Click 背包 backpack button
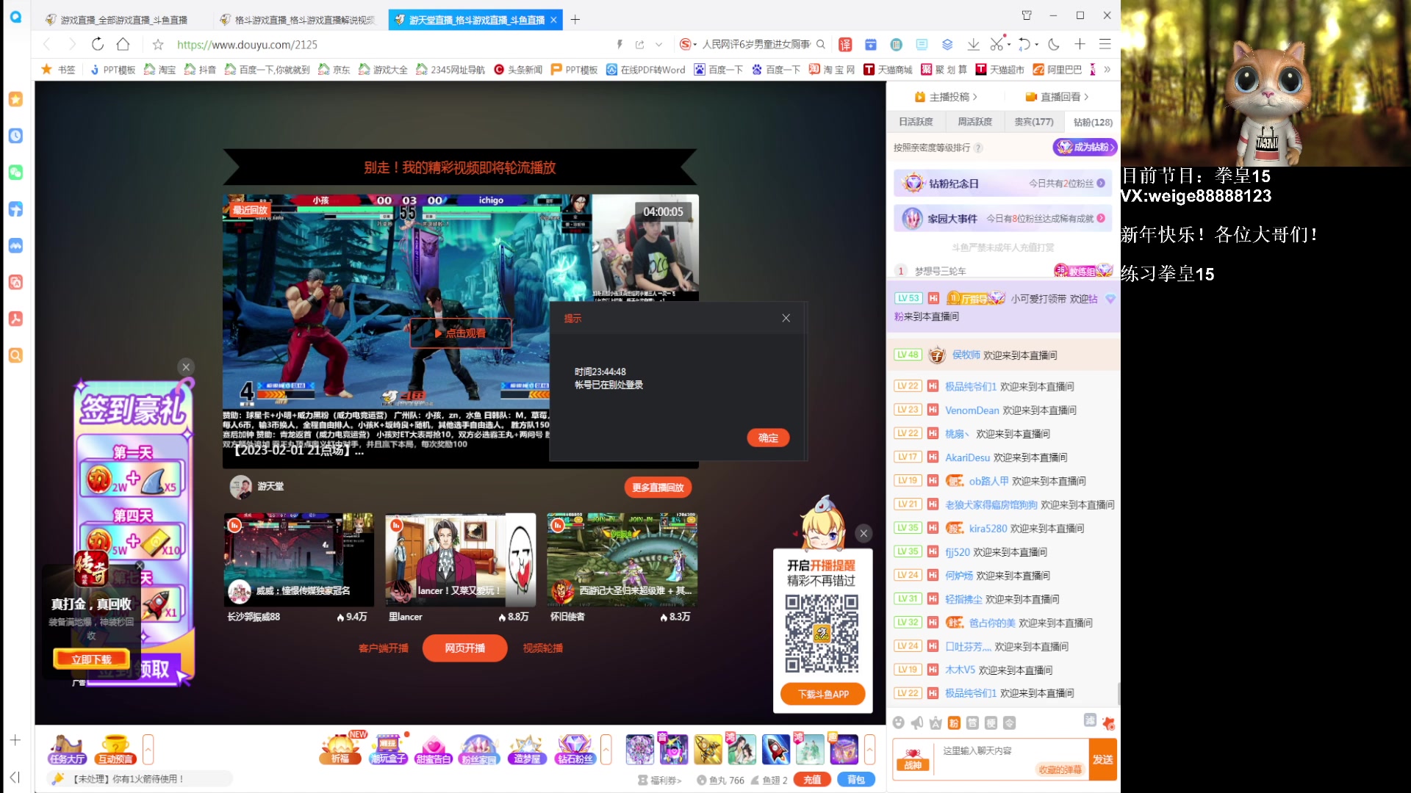This screenshot has height=793, width=1411. [x=856, y=780]
